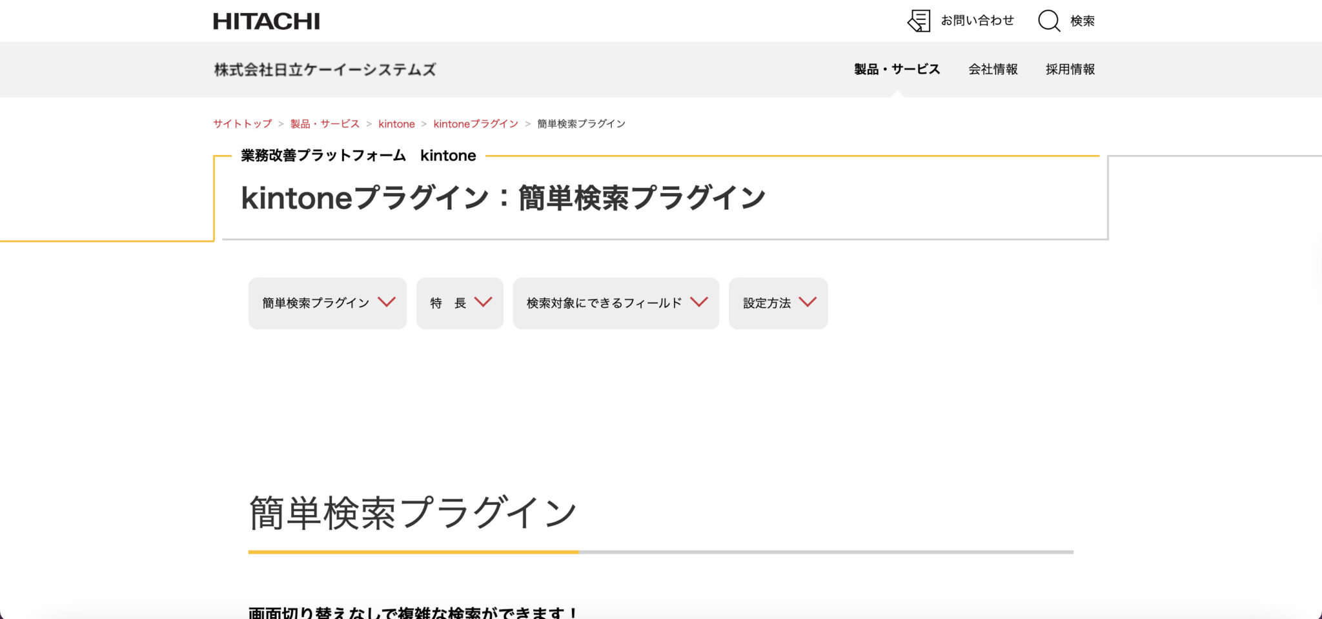Click the chevron beside 簡単検索プラグイン button
This screenshot has height=619, width=1322.
click(x=387, y=303)
